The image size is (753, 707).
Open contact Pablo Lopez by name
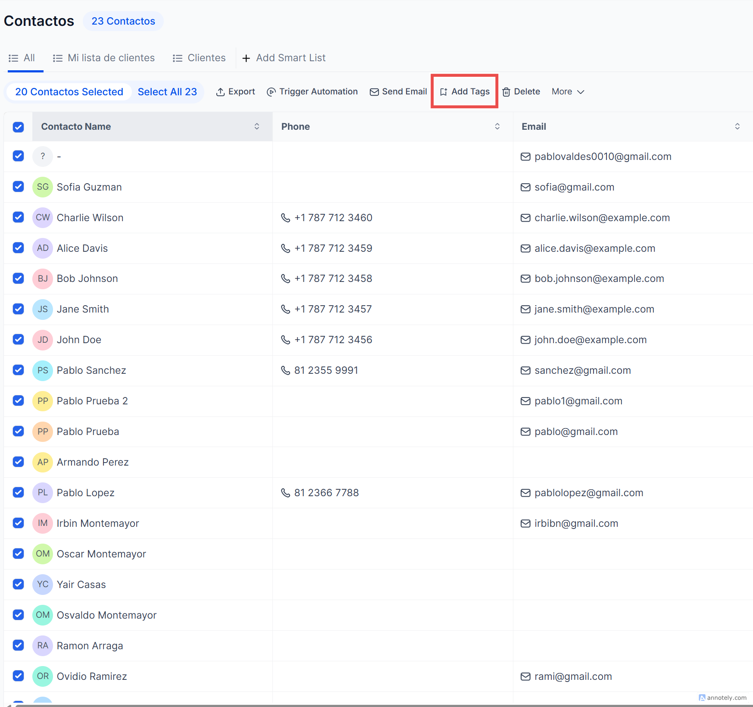[85, 493]
